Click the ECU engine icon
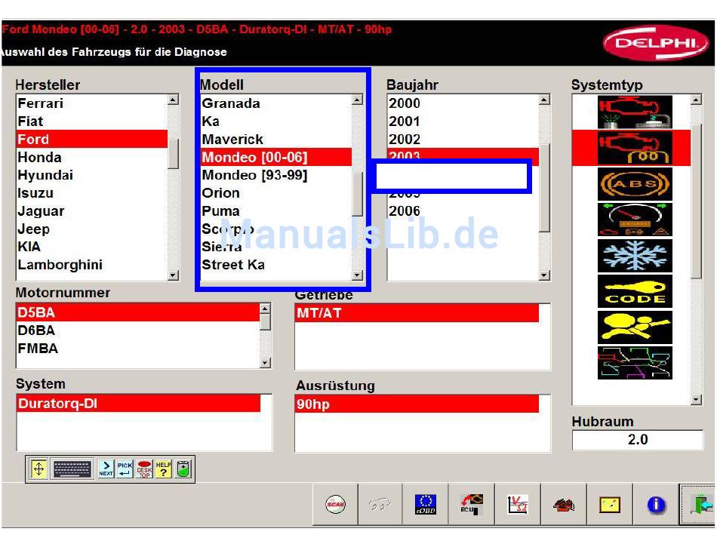Viewport: 717px width, 547px height. (x=472, y=505)
